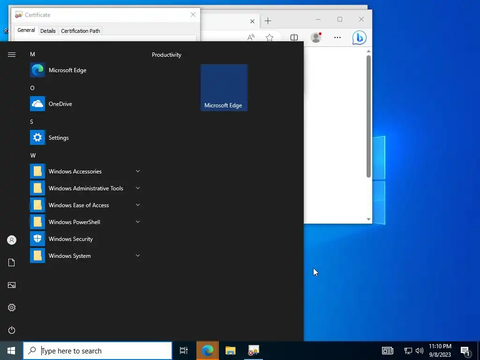The width and height of the screenshot is (480, 360).
Task: Jump to app letter W header
Action: (33, 155)
